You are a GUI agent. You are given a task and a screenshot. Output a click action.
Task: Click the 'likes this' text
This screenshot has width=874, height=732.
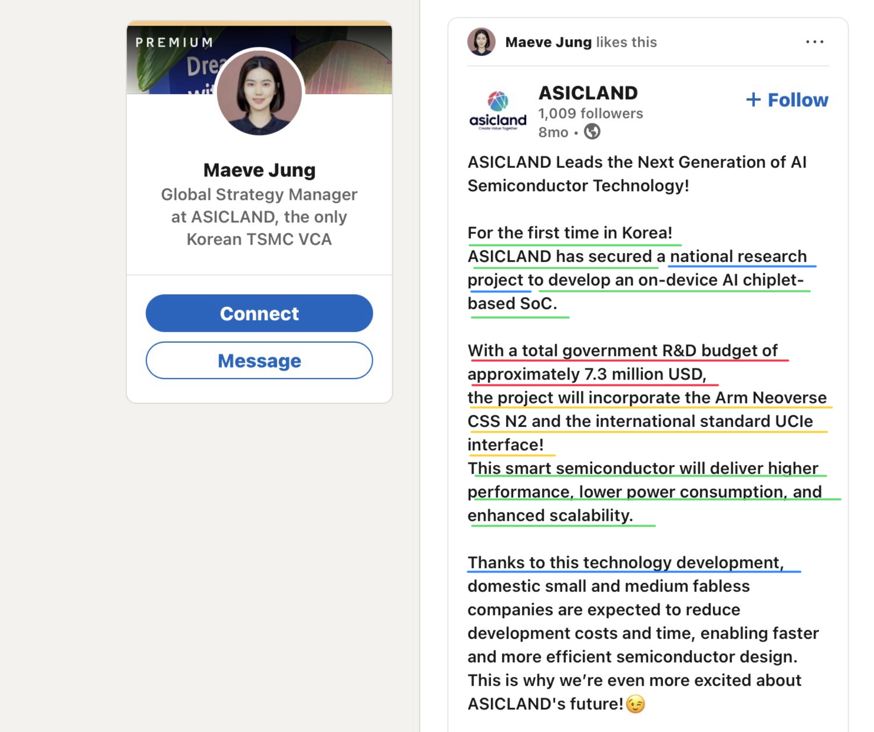pos(626,42)
